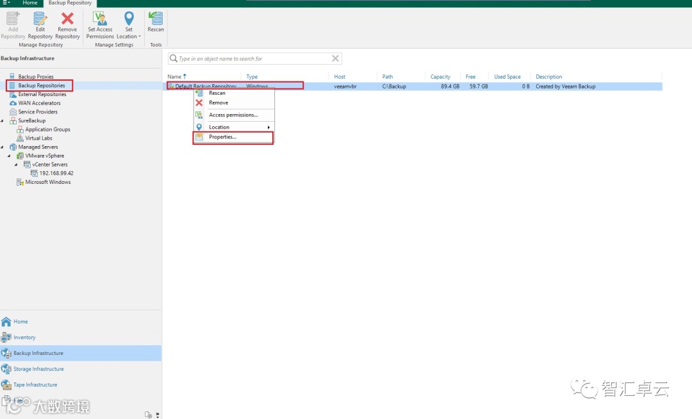Click the 59.7 GB free cell
Viewport: 692px width, 419px height.
click(x=479, y=86)
